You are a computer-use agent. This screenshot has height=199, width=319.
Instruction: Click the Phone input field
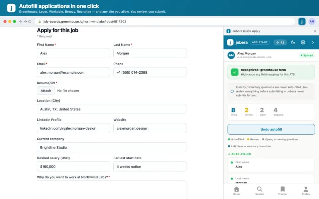(150, 72)
